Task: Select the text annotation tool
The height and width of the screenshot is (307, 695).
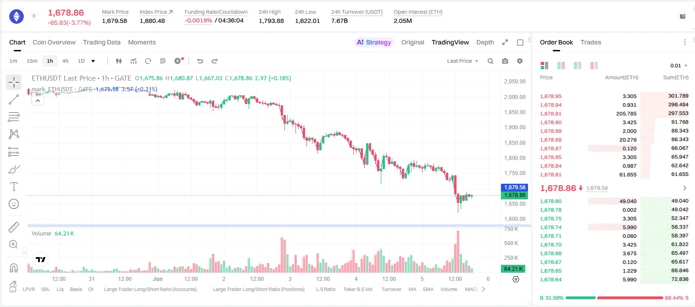Action: point(14,186)
